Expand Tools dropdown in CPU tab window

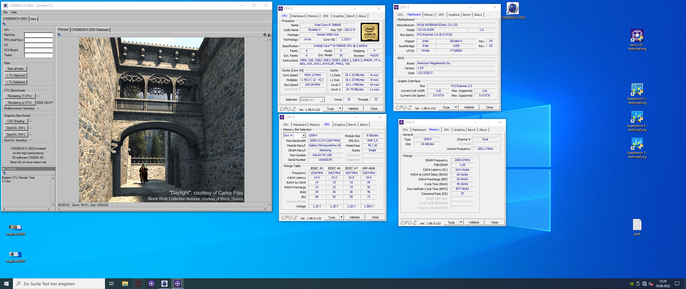tap(340, 109)
